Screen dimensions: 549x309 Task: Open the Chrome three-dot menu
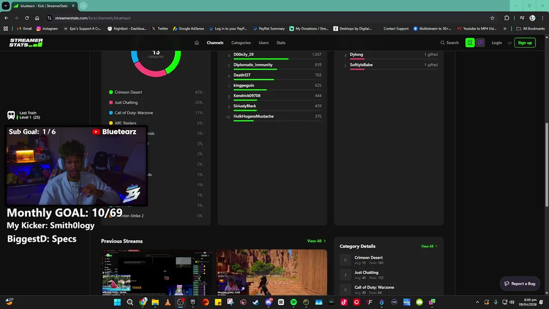543,18
